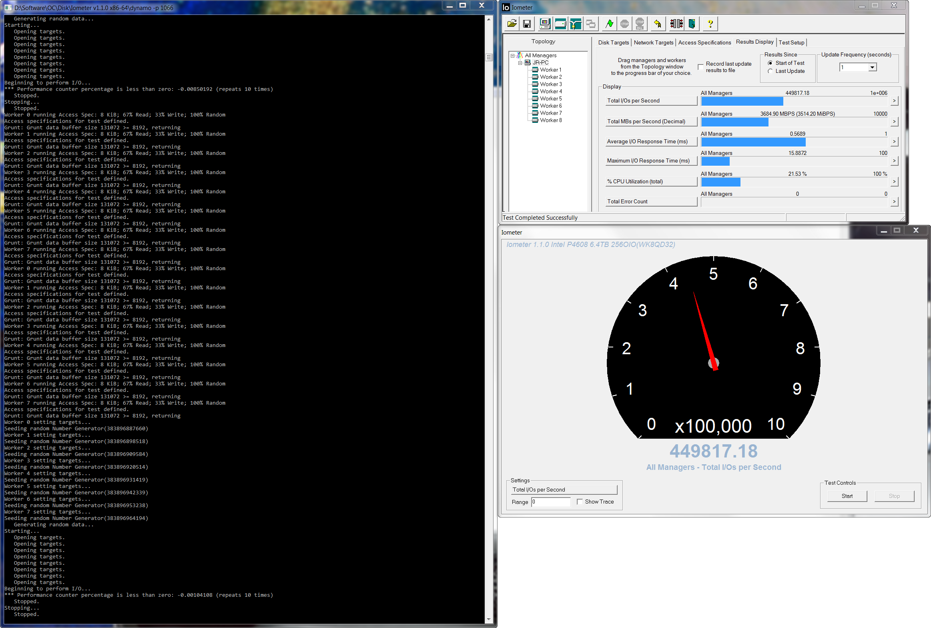931x628 pixels.
Task: Collapse the JR-PC tree node
Action: click(x=520, y=63)
